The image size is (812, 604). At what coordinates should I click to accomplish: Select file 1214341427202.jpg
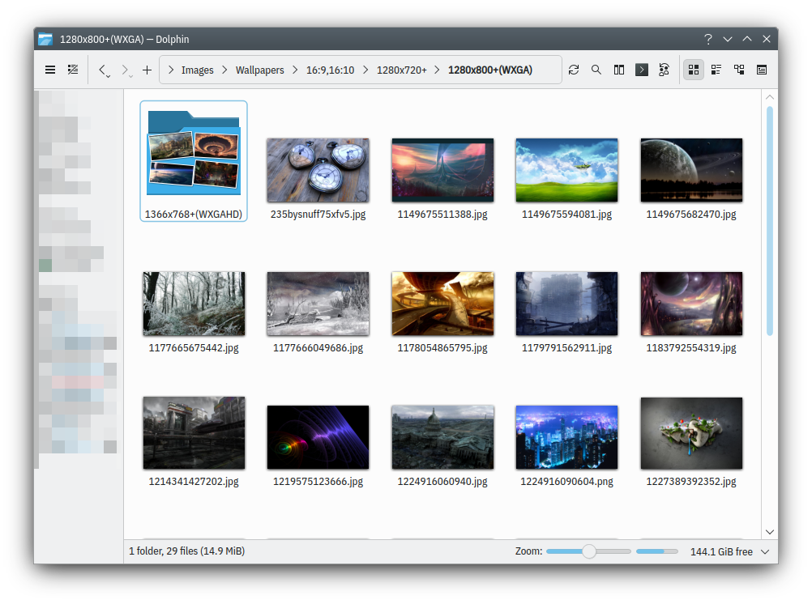194,442
